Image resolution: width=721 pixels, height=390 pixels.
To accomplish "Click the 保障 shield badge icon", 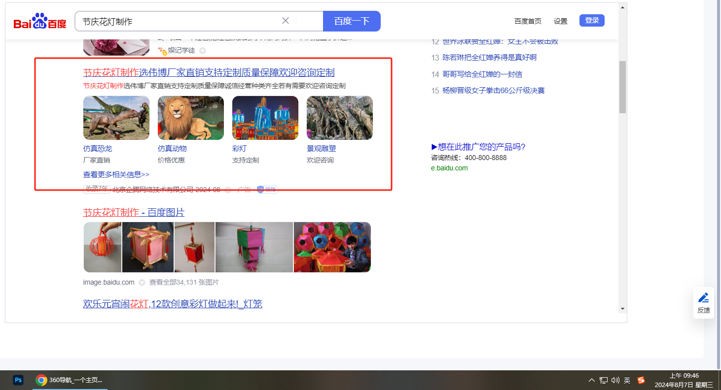I will tap(268, 190).
